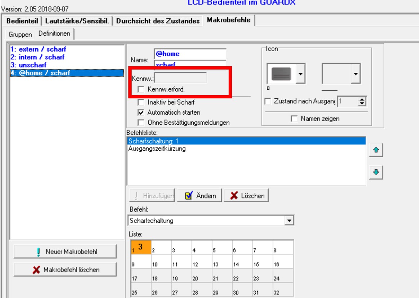Select macro '1: extern / scharf'
The width and height of the screenshot is (419, 298).
[x=38, y=49]
